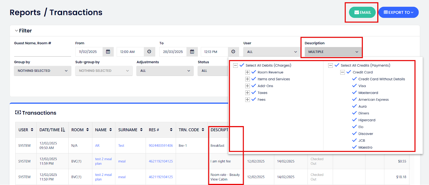
Task: Open the Export To menu
Action: coord(398,12)
